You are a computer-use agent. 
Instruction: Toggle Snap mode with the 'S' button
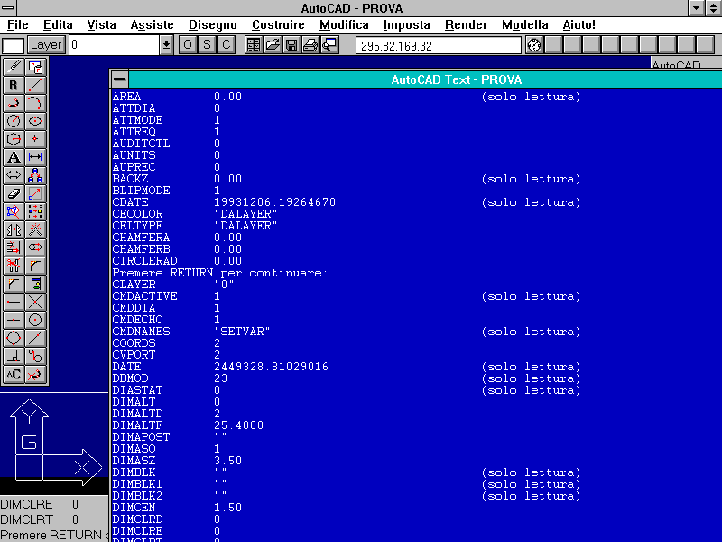pyautogui.click(x=207, y=44)
